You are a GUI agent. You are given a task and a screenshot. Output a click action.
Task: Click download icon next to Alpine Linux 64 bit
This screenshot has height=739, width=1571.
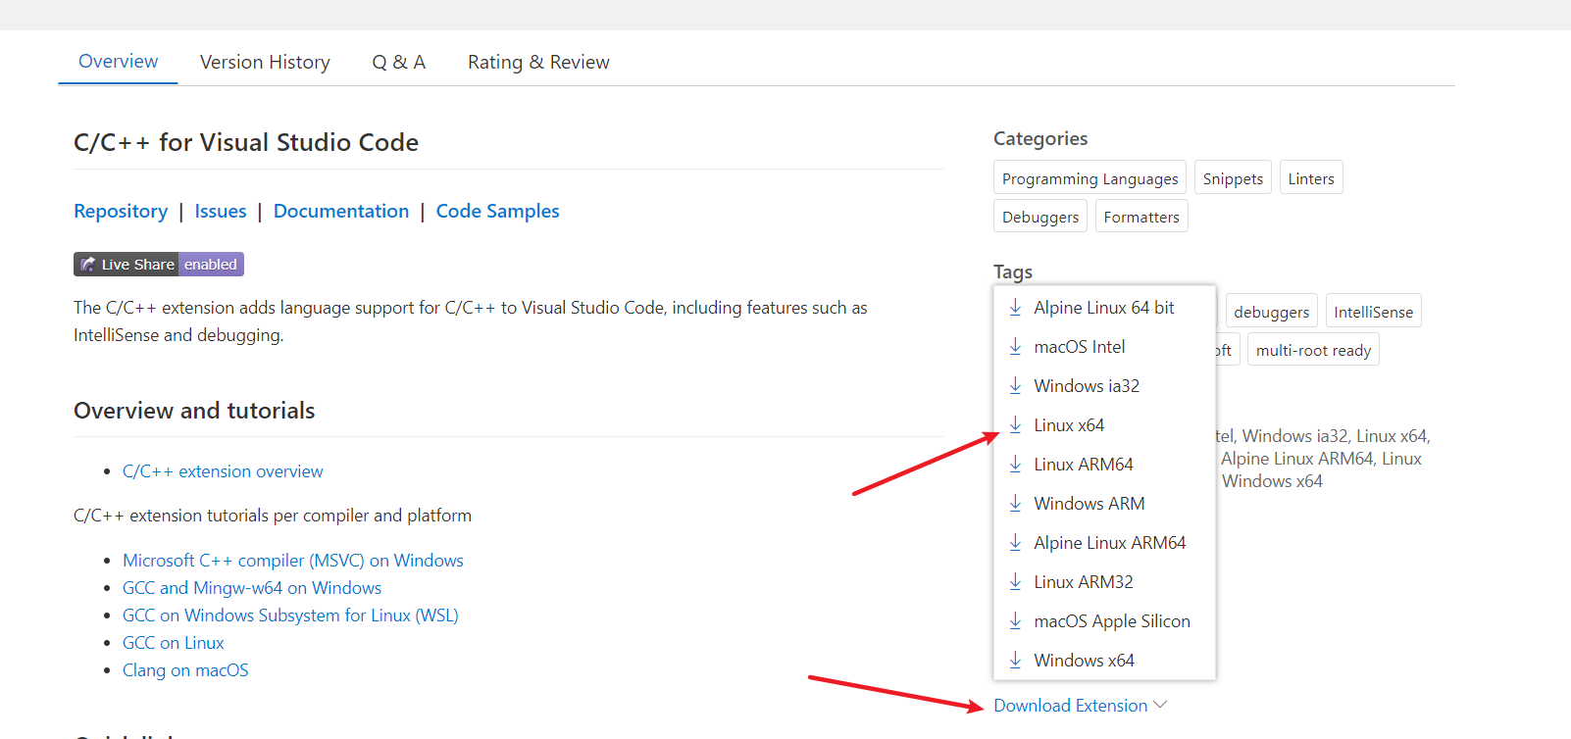1015,308
